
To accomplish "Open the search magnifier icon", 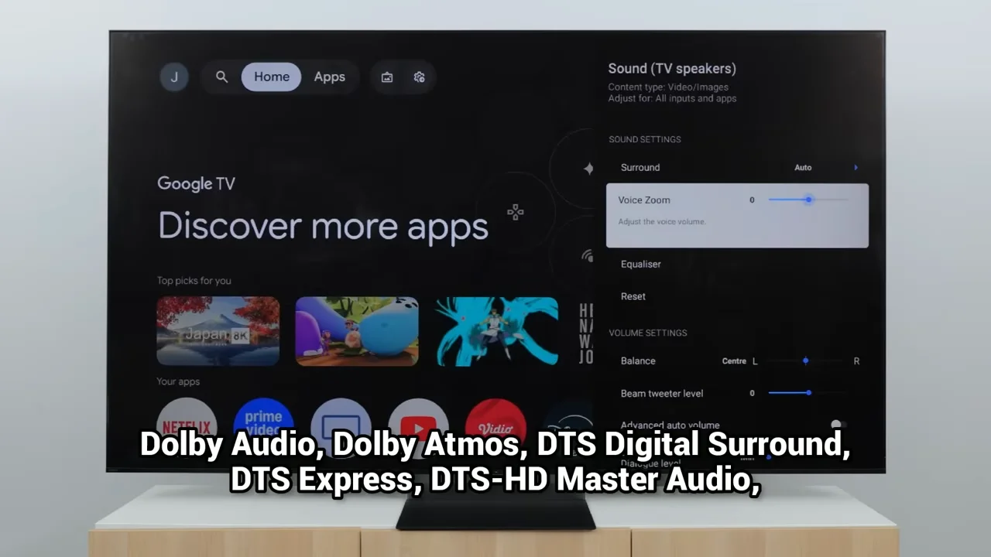I will 222,77.
